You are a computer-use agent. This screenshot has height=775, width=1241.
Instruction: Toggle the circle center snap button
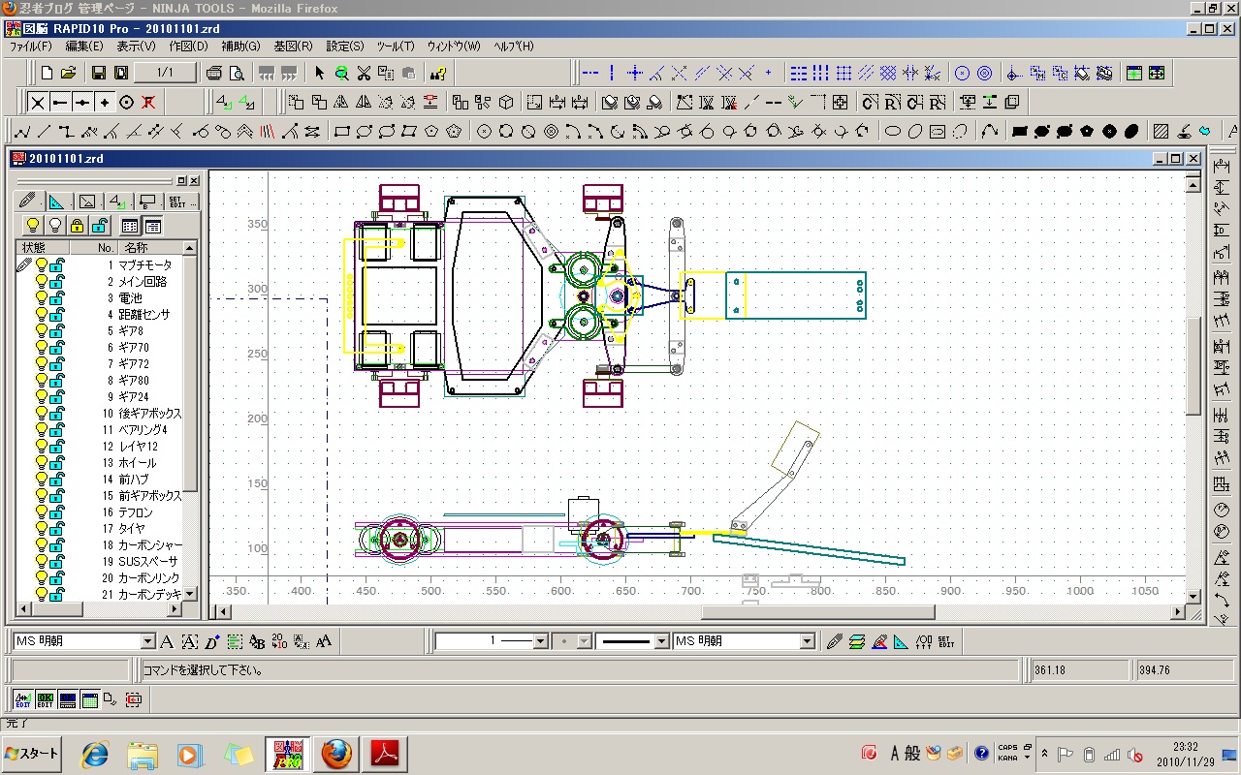click(x=126, y=102)
